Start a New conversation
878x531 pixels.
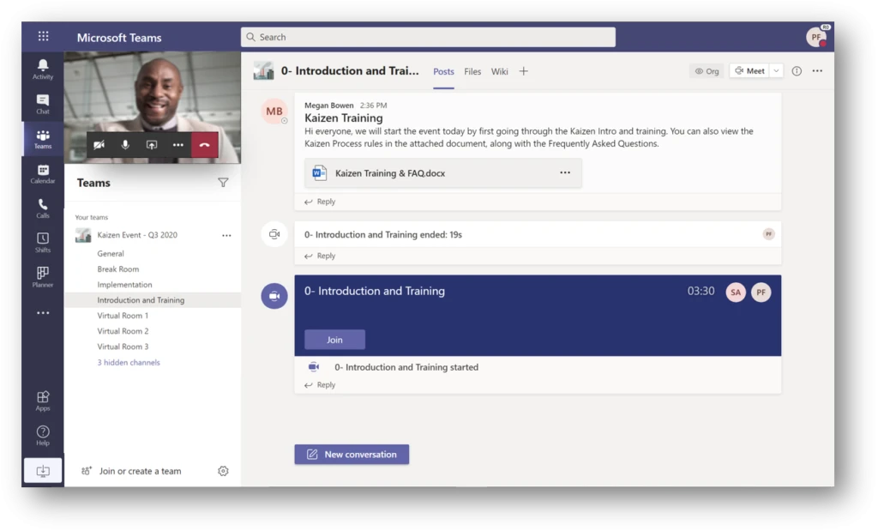pyautogui.click(x=351, y=454)
